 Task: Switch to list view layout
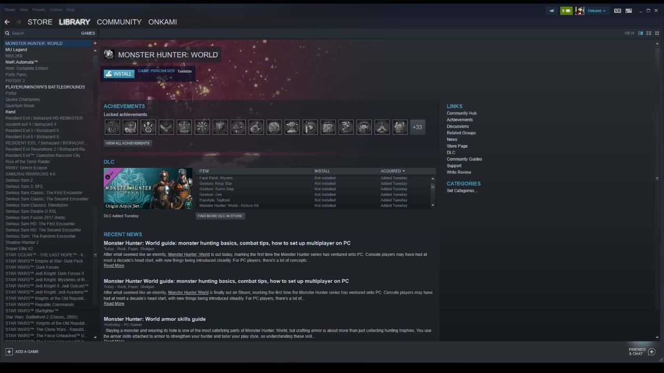point(648,33)
